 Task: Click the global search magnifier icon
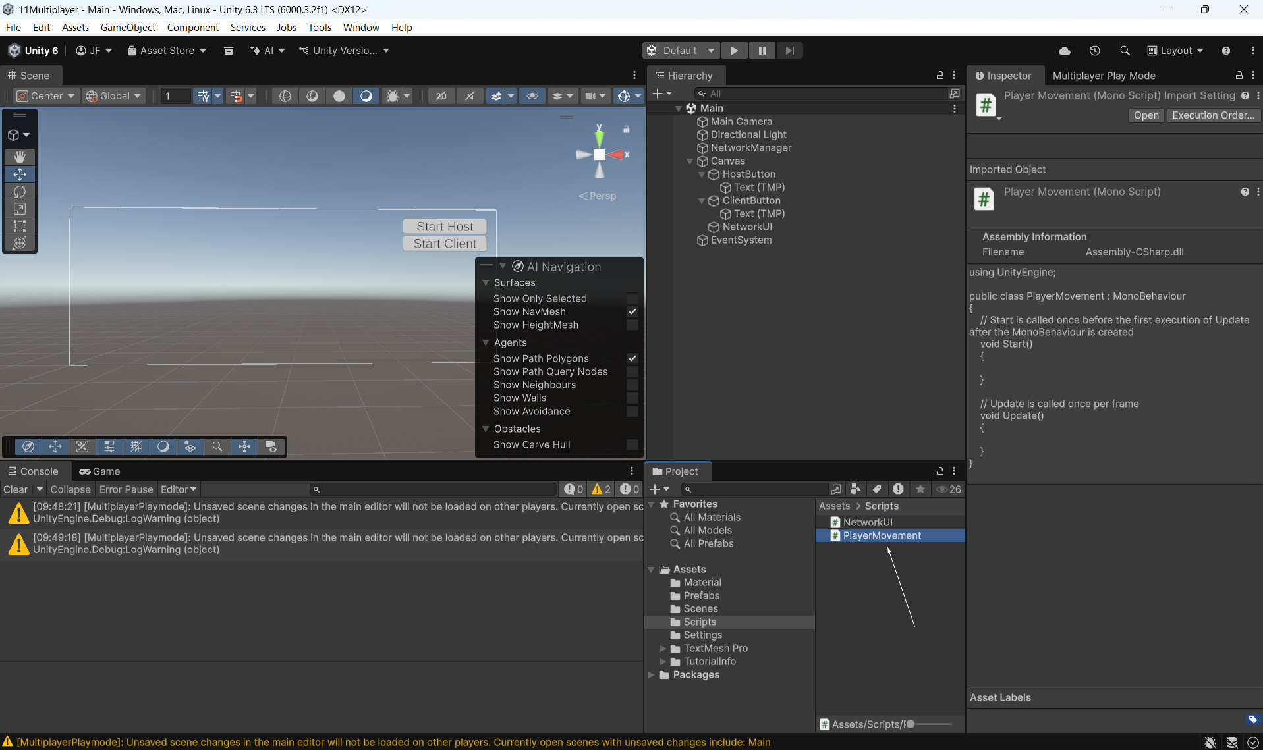[1125, 51]
